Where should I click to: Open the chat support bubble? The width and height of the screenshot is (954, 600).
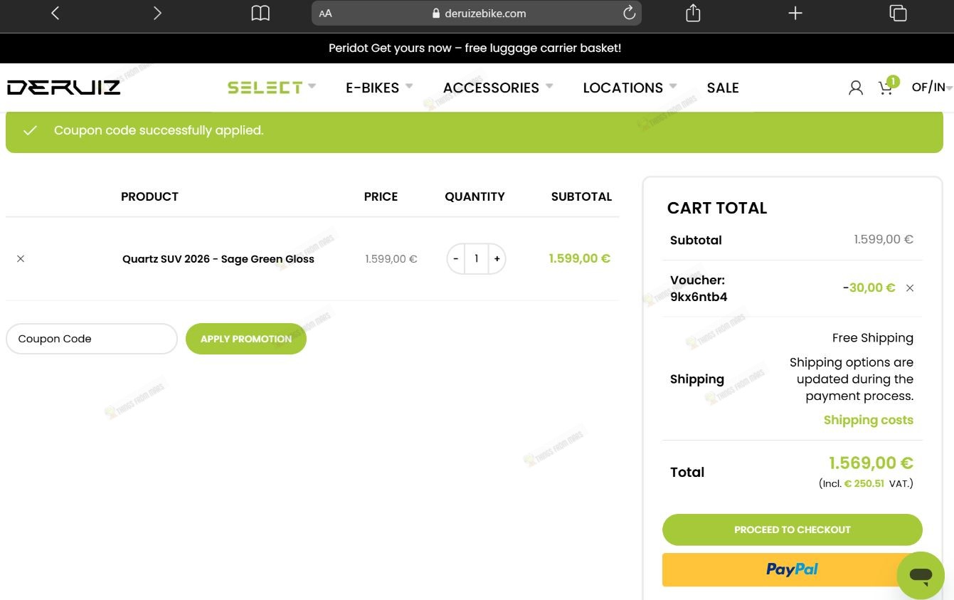(921, 575)
